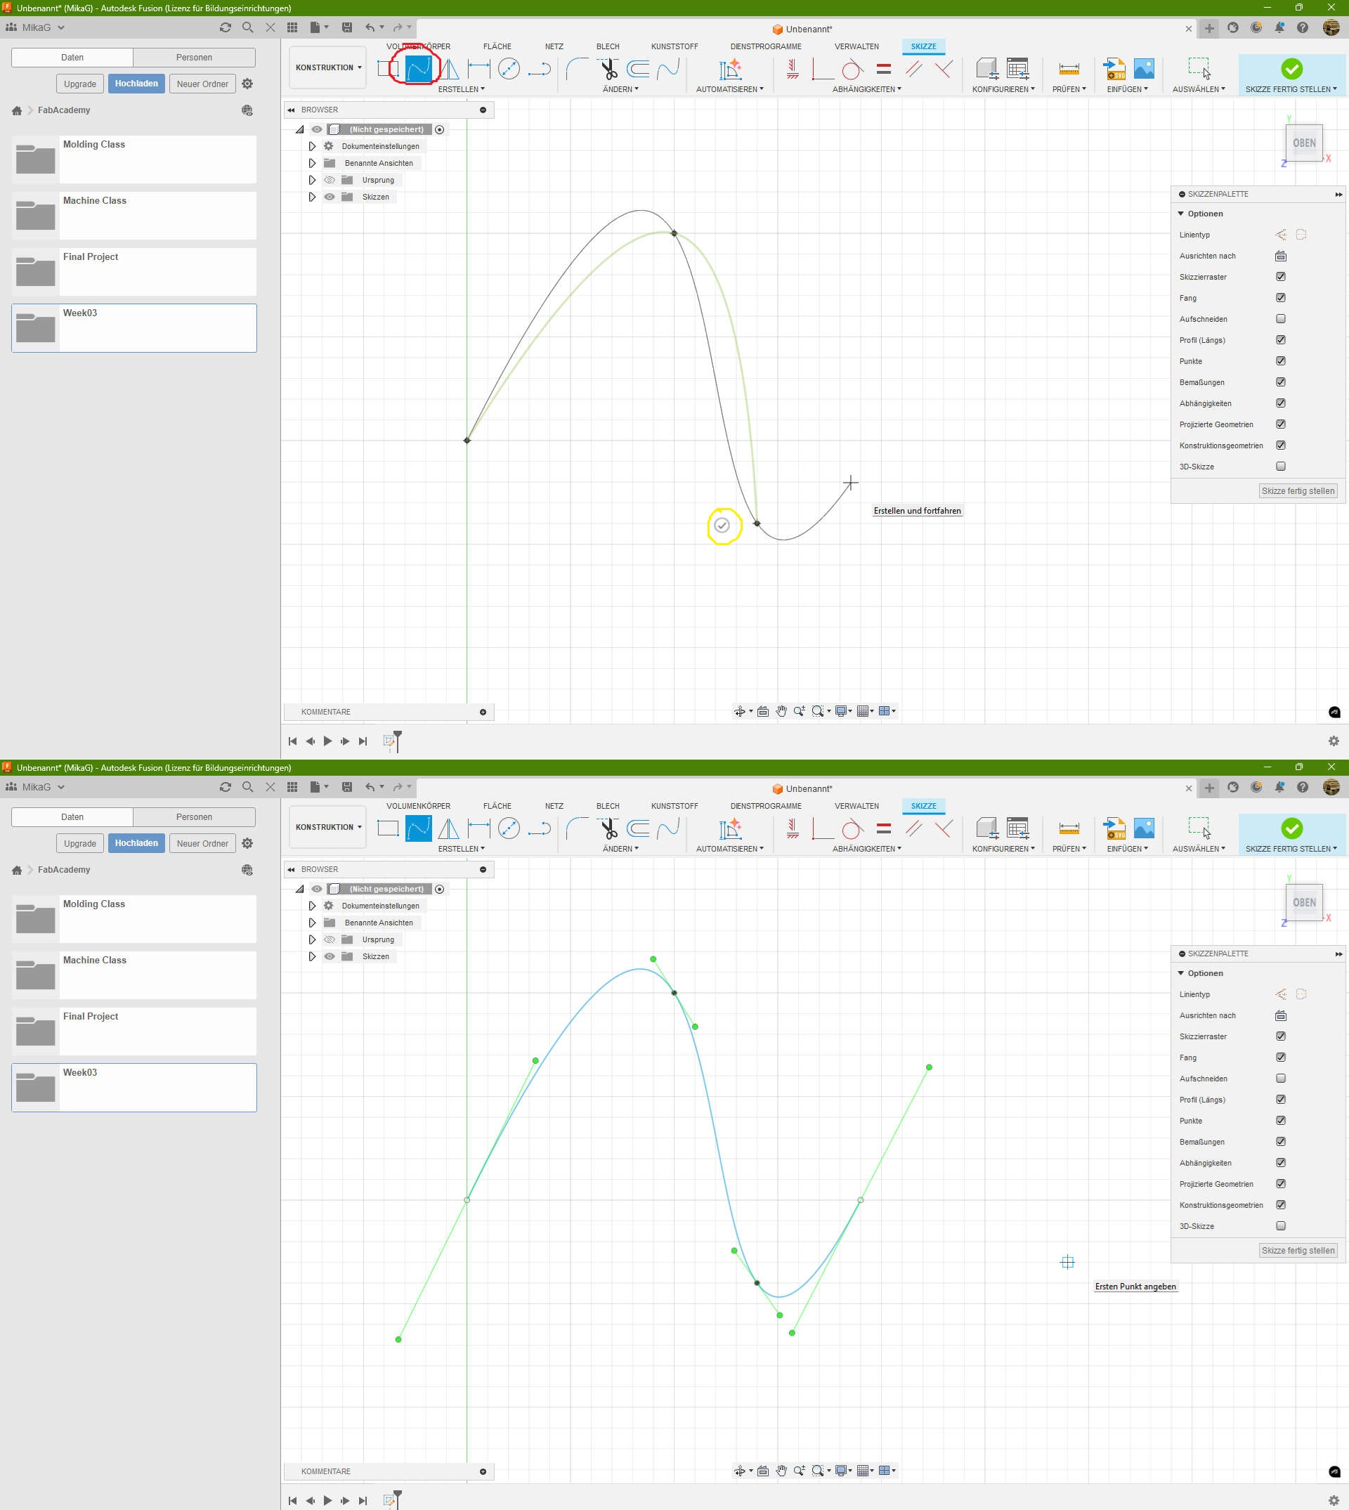Viewport: 1349px width, 1510px height.
Task: Jump to timeline end in the upper Fusion window
Action: (363, 741)
